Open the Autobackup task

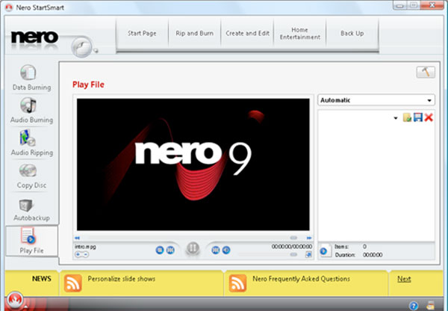pos(31,210)
